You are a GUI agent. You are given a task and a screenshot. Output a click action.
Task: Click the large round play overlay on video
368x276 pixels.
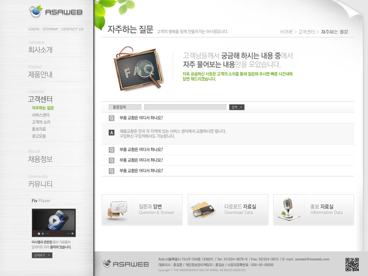coord(54,220)
